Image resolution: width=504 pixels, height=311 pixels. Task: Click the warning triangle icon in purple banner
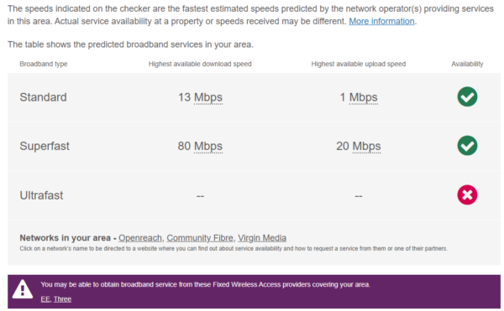click(23, 289)
